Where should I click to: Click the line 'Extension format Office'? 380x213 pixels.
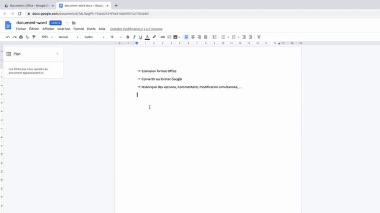pyautogui.click(x=159, y=71)
